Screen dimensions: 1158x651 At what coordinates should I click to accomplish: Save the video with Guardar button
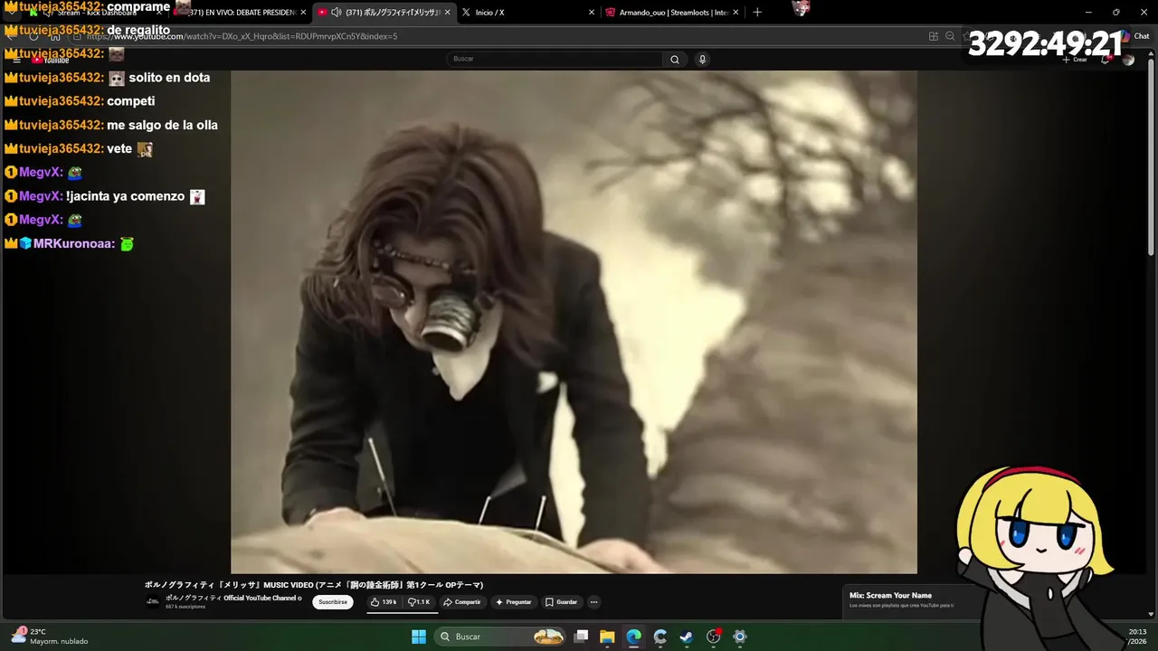click(561, 602)
